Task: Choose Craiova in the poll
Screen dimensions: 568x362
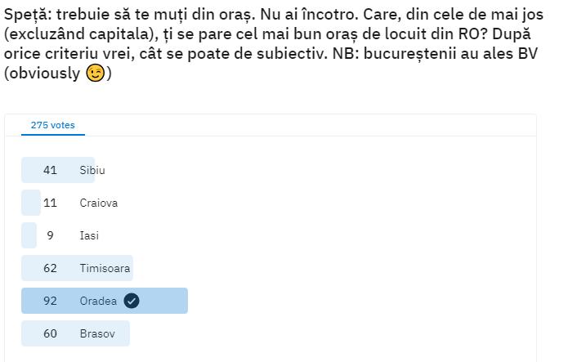Action: (98, 203)
